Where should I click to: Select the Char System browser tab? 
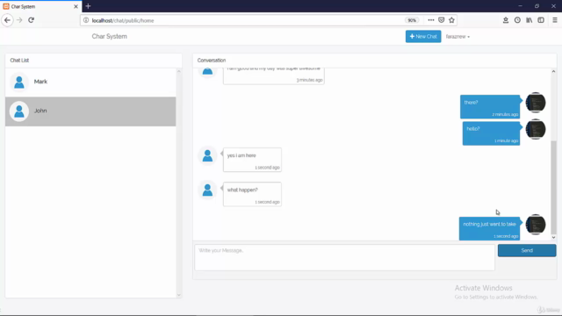coord(41,6)
